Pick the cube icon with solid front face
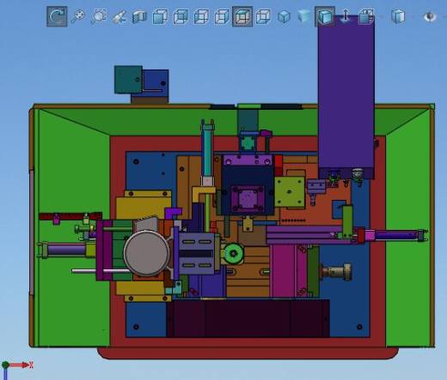 [x=160, y=16]
